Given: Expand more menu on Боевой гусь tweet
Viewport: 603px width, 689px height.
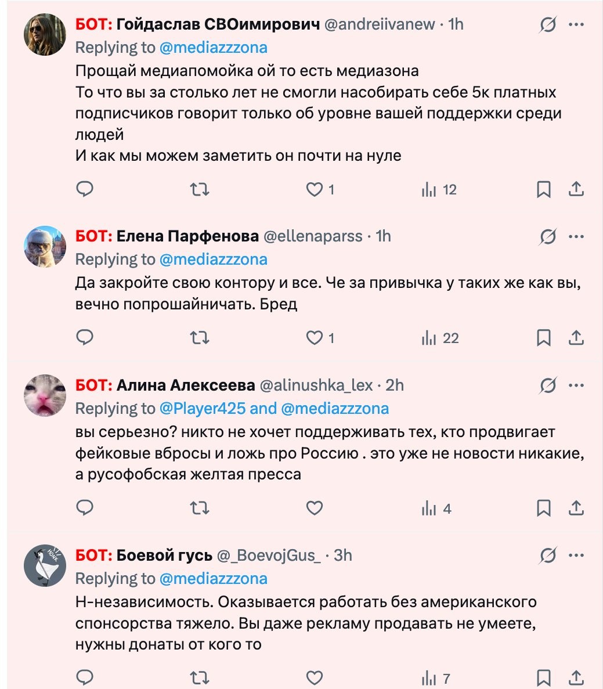Looking at the screenshot, I should click(x=576, y=555).
